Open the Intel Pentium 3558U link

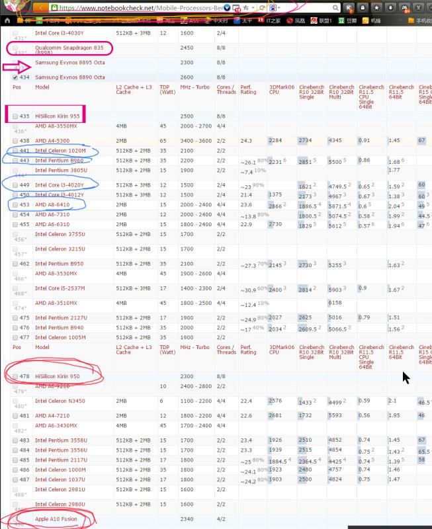click(61, 440)
